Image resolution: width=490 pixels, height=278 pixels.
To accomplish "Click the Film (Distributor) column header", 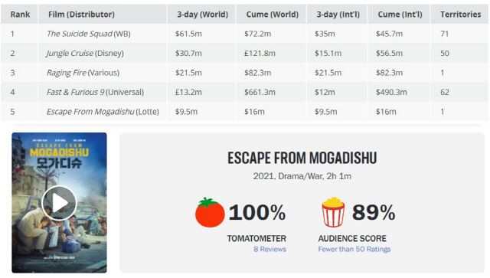I will coord(81,15).
